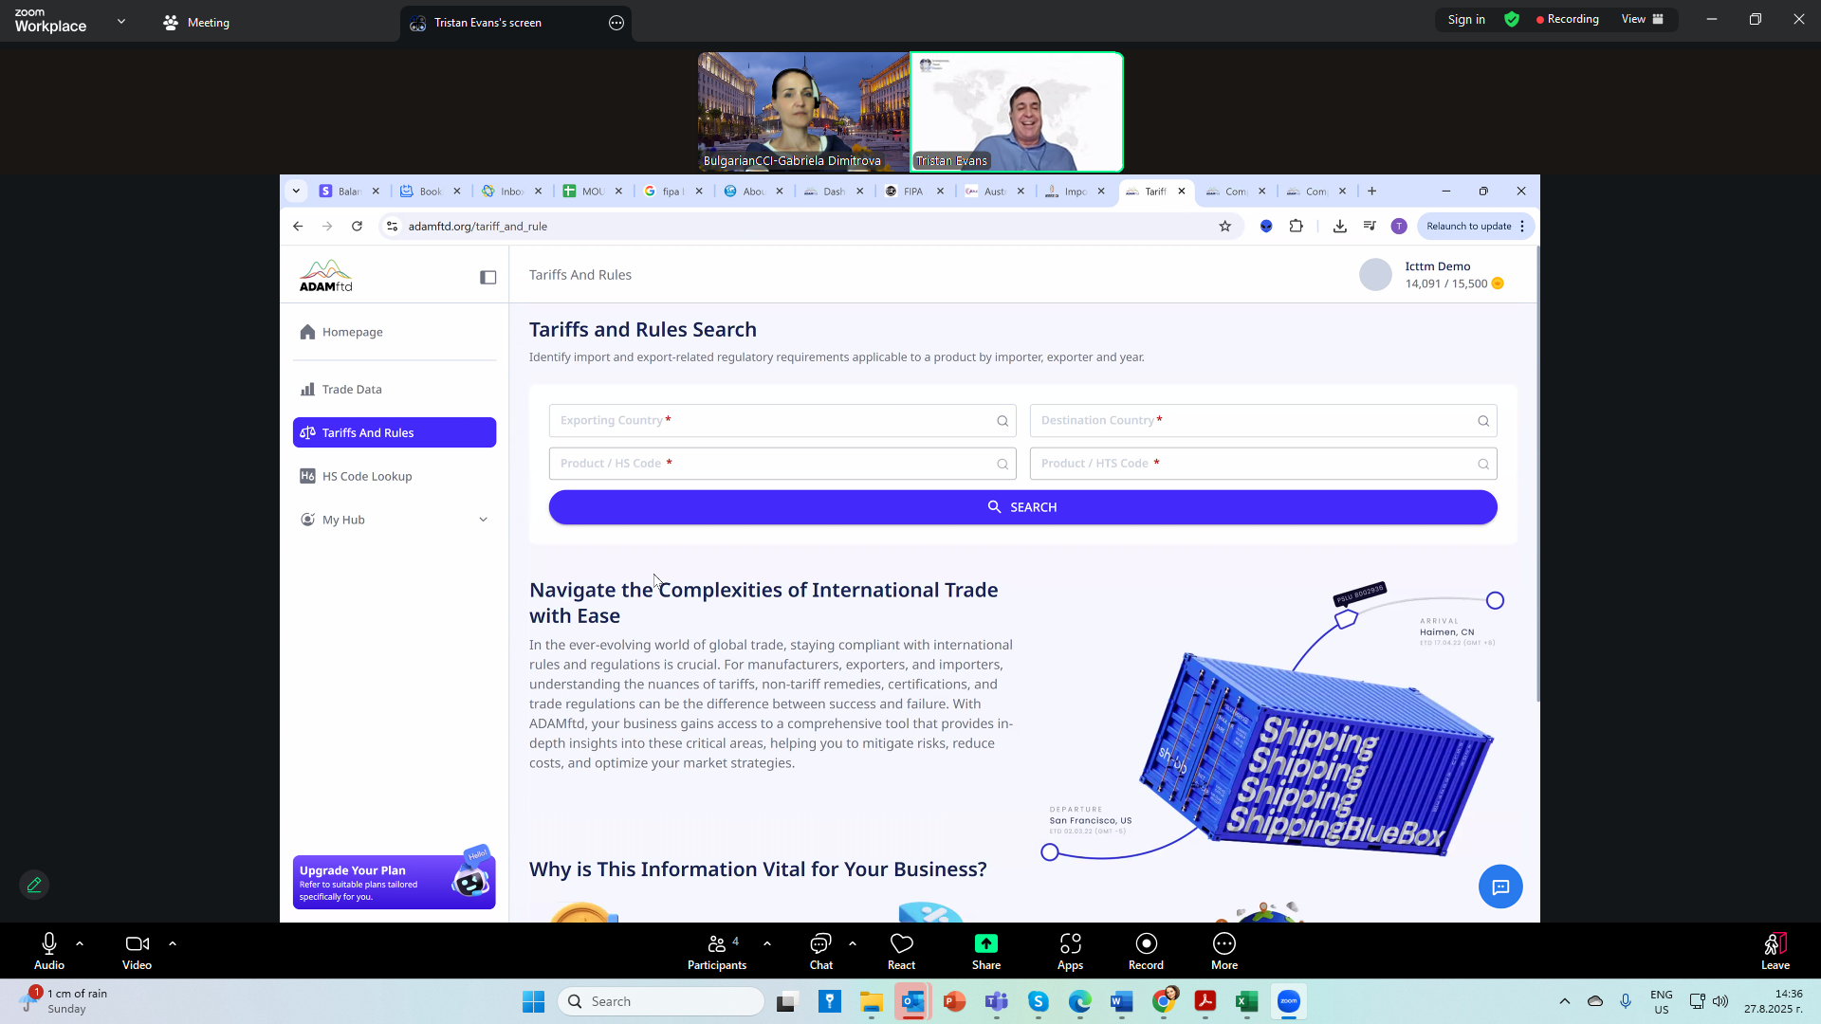
Task: Open the Icttm Demo profile avatar
Action: tap(1375, 275)
